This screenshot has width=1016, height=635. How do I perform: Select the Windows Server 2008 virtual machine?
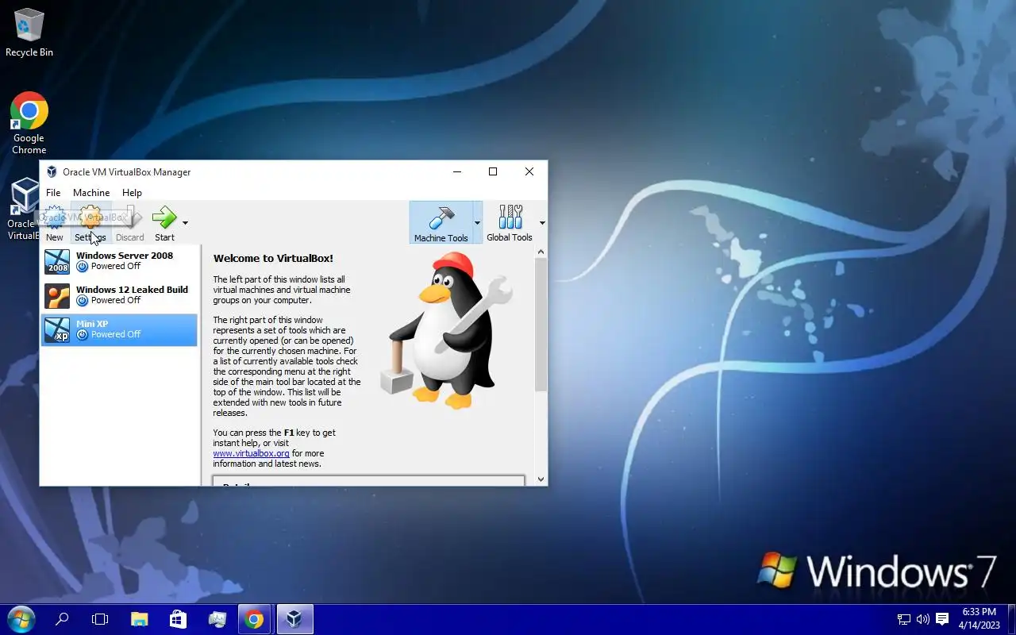pyautogui.click(x=119, y=261)
